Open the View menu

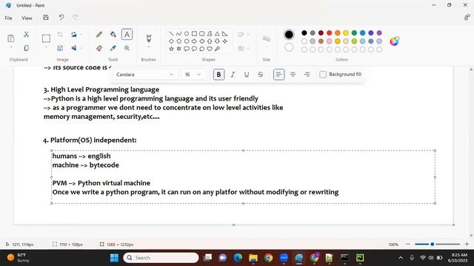[x=27, y=18]
